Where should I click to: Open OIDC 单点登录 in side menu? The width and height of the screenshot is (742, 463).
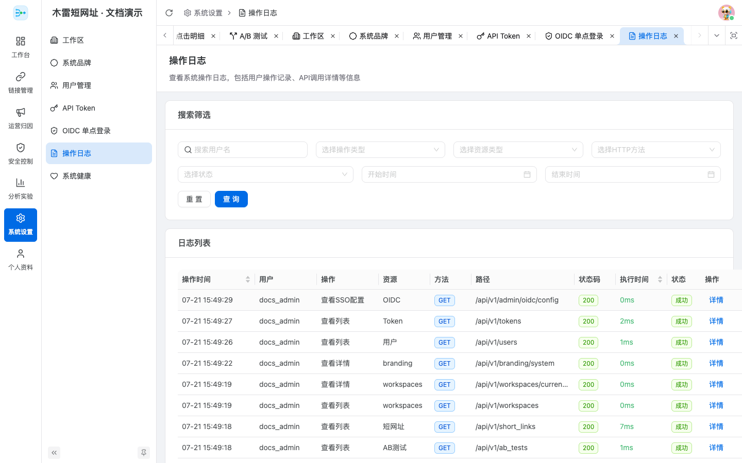(x=99, y=131)
